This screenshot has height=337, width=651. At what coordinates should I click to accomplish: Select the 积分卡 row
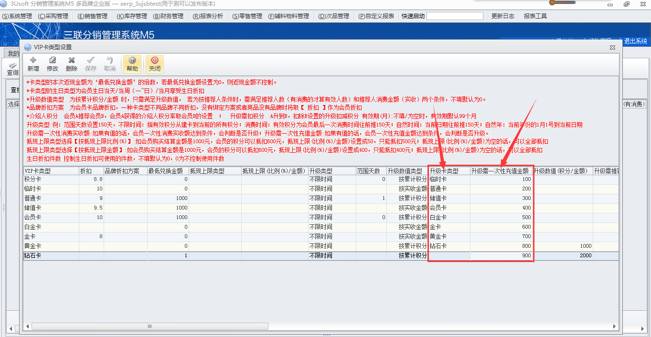(321, 179)
